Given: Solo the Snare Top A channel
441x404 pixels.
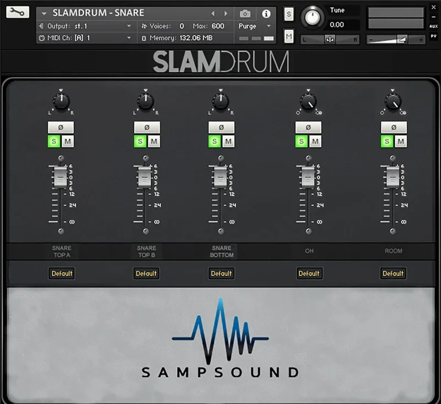Looking at the screenshot, I should (x=53, y=141).
